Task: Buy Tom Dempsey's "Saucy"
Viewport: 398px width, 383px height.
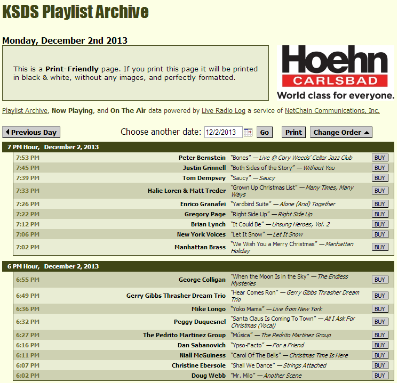Action: (x=380, y=178)
